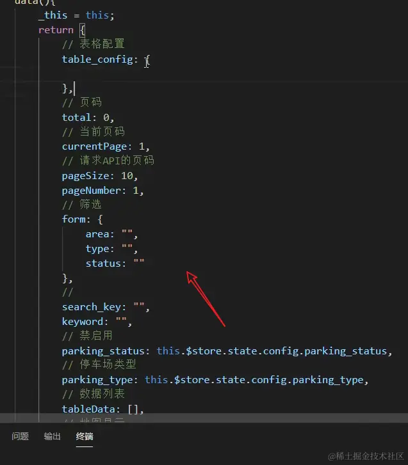Click 'this.$store.state.config.parking_type' expression

254,380
